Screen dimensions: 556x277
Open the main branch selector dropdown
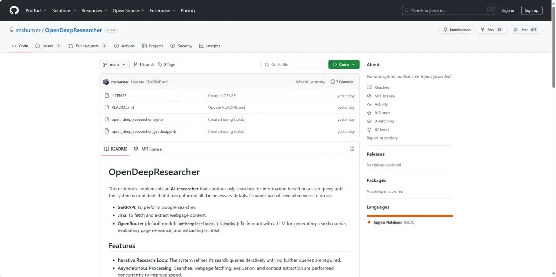tap(114, 64)
